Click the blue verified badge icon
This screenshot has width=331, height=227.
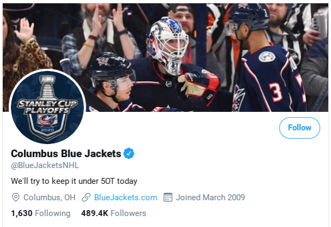tap(129, 153)
